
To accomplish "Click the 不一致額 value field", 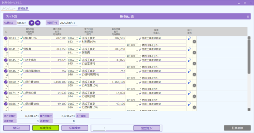I will [x=100, y=116].
